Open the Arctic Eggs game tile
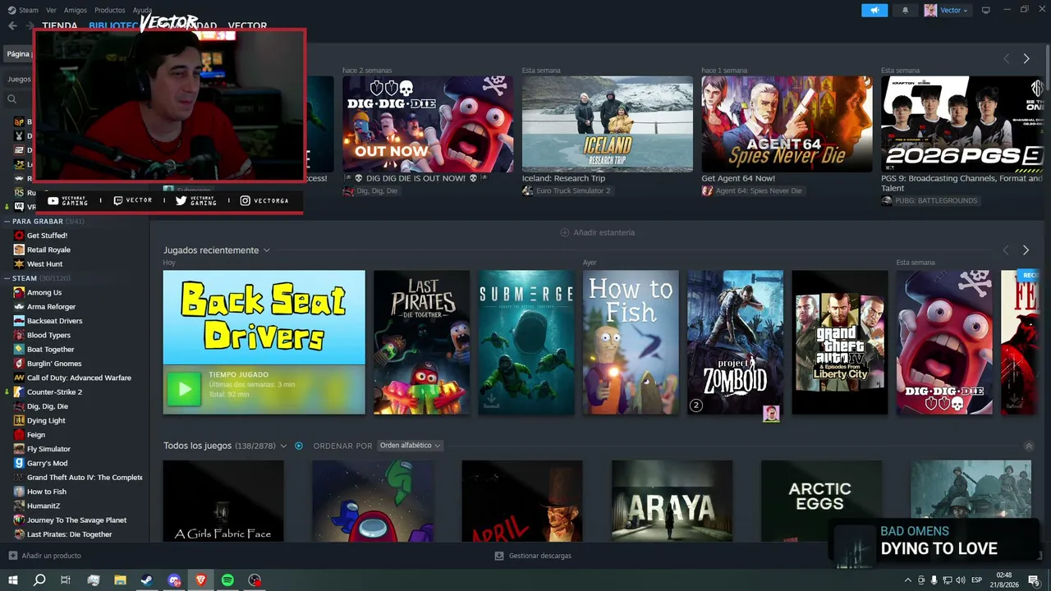Image resolution: width=1051 pixels, height=591 pixels. [x=821, y=501]
